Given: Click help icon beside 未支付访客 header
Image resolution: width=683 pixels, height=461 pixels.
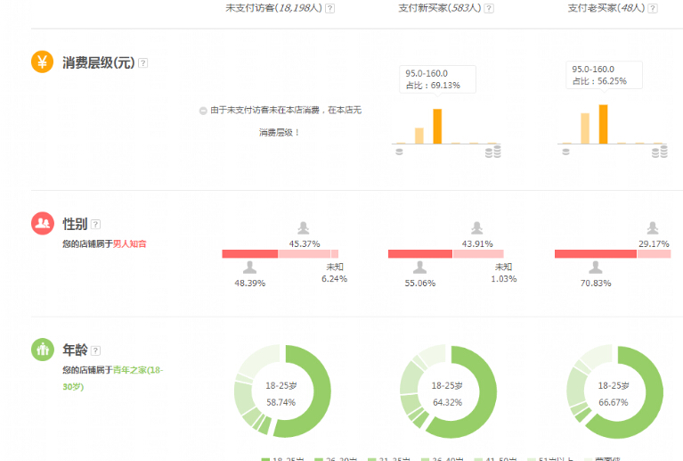Looking at the screenshot, I should [329, 8].
